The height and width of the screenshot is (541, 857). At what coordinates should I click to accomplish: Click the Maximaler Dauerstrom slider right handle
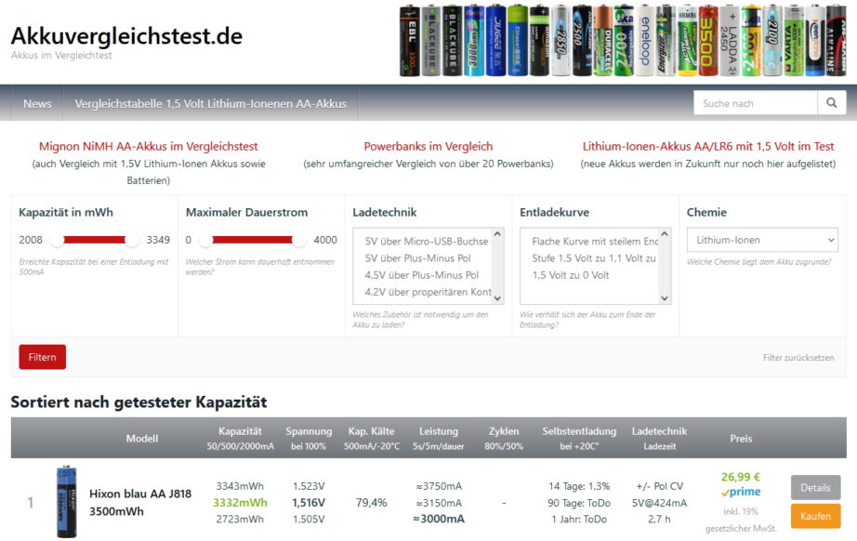click(x=298, y=240)
